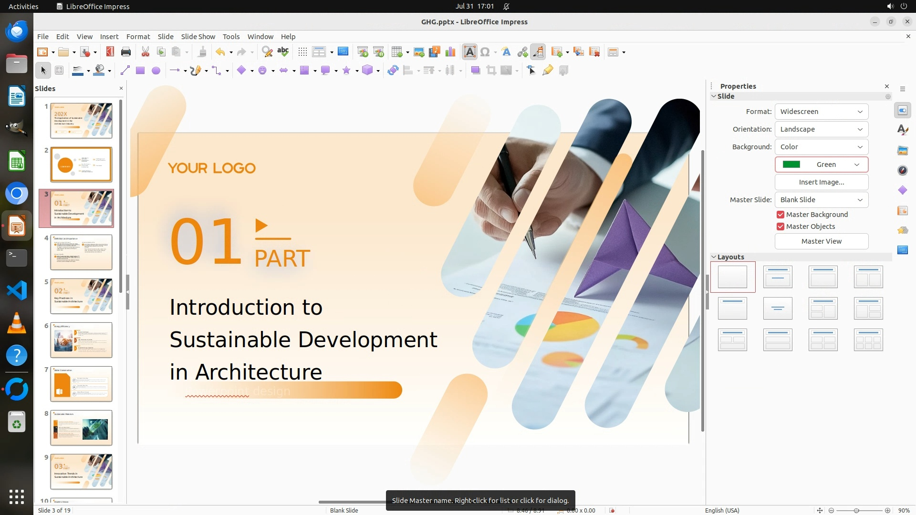This screenshot has width=916, height=515.
Task: Click the Master View button
Action: (821, 241)
